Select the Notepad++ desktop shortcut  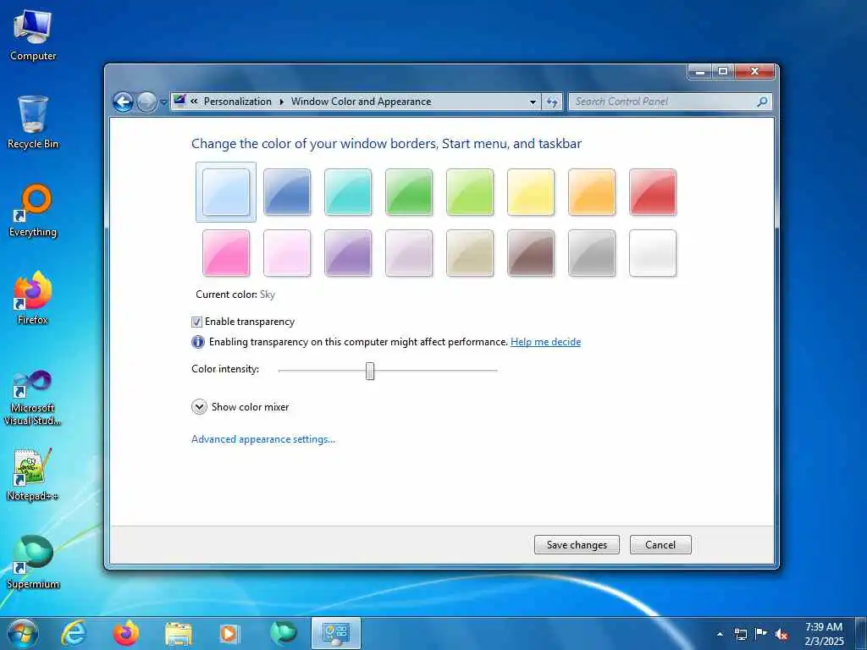tap(33, 475)
